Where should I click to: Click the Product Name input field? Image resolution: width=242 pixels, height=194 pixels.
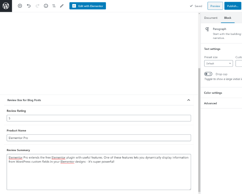99,138
